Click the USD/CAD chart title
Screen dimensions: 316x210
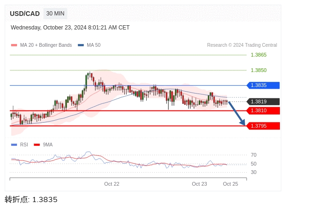[x=25, y=14]
